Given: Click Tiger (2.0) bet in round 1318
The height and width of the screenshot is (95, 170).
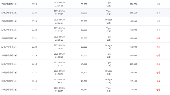Looking at the screenshot, I should [109, 64].
